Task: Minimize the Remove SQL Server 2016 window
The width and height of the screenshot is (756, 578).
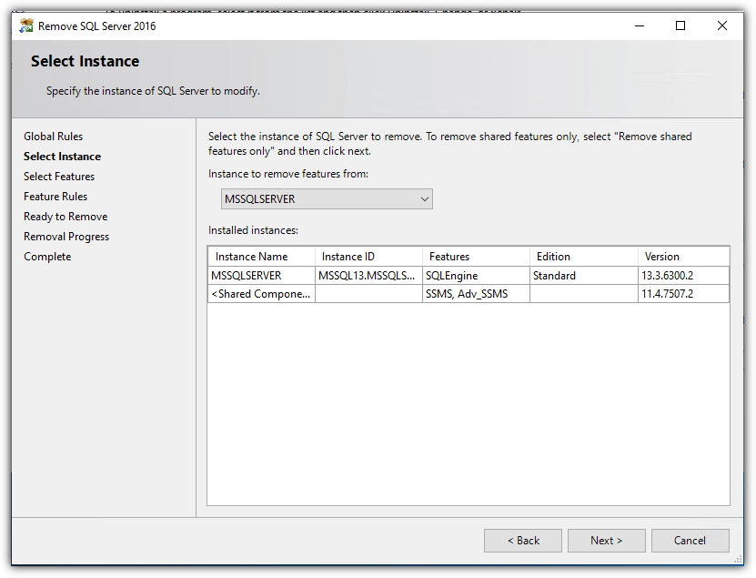Action: coord(640,25)
